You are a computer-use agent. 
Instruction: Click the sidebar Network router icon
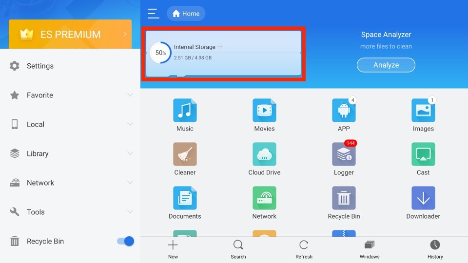click(x=14, y=183)
